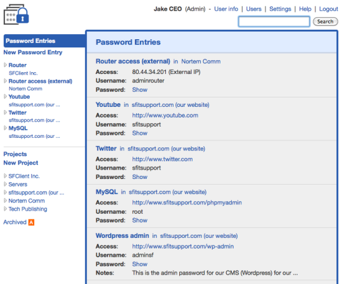Expand the Twitter sidebar entry triangle
The width and height of the screenshot is (342, 284).
click(5, 113)
